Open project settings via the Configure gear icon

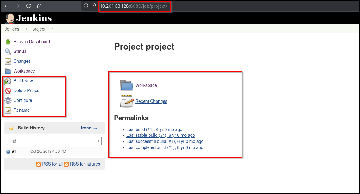8,100
